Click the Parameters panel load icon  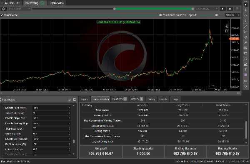coord(70,100)
